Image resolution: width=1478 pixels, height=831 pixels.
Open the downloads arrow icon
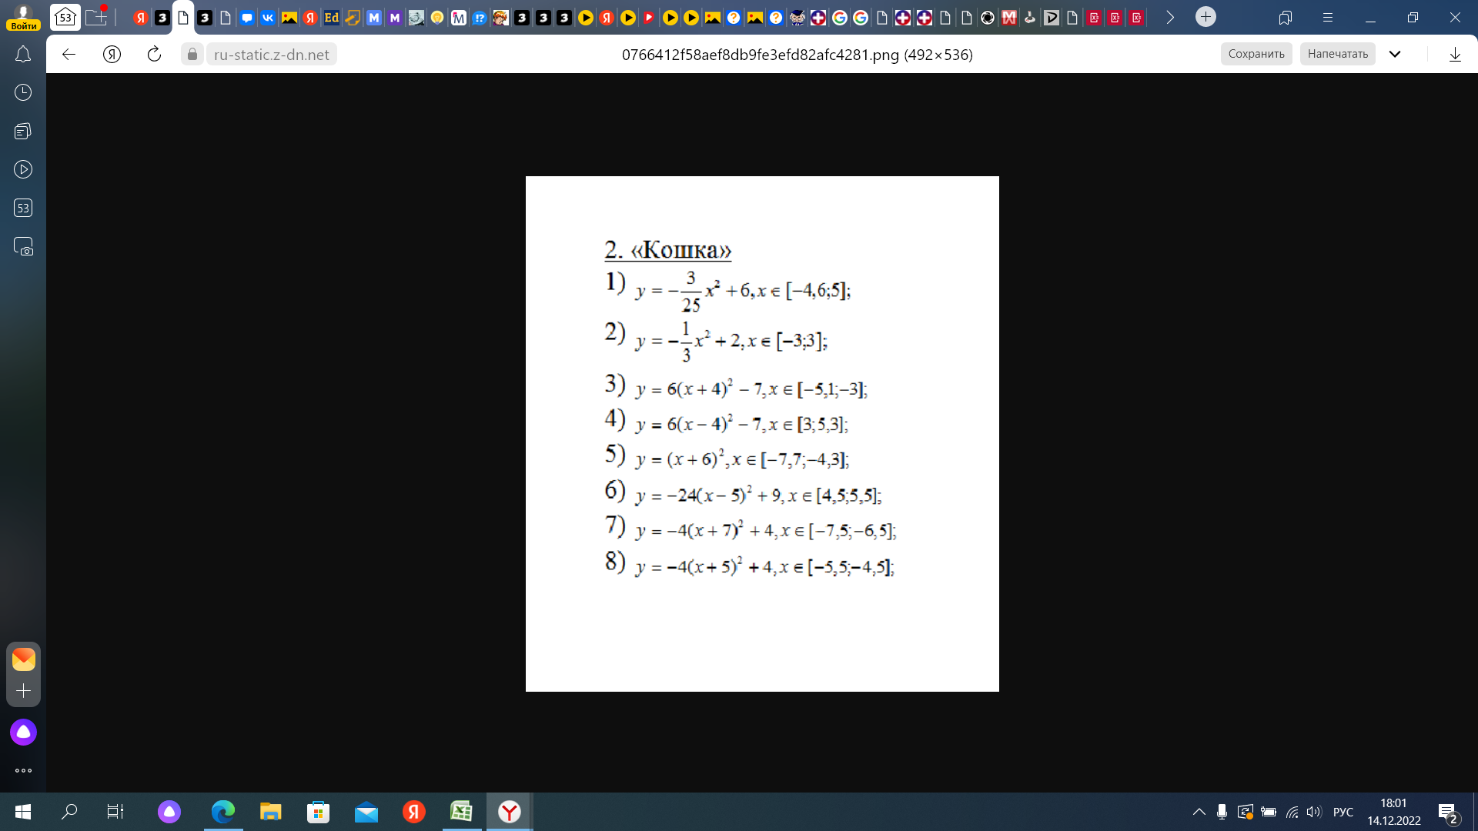click(1455, 54)
